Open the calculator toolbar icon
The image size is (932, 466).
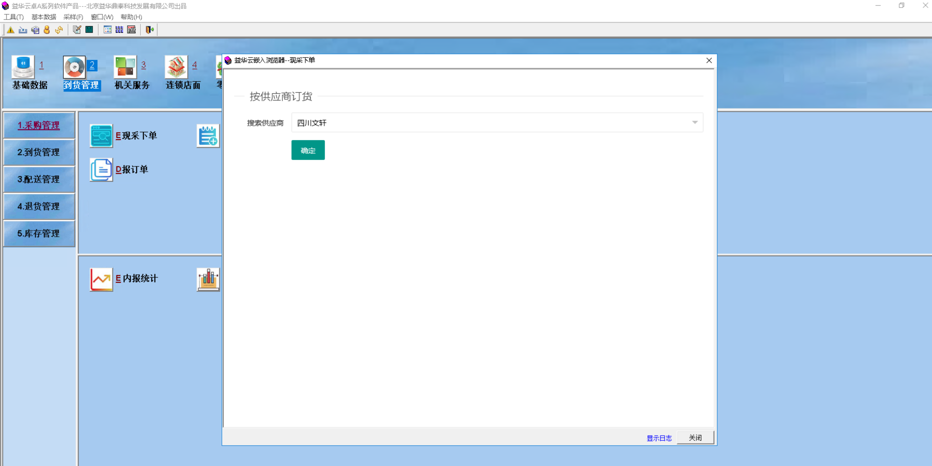[89, 30]
